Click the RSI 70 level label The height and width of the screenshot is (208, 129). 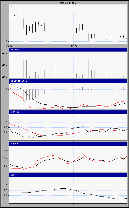click(5, 122)
